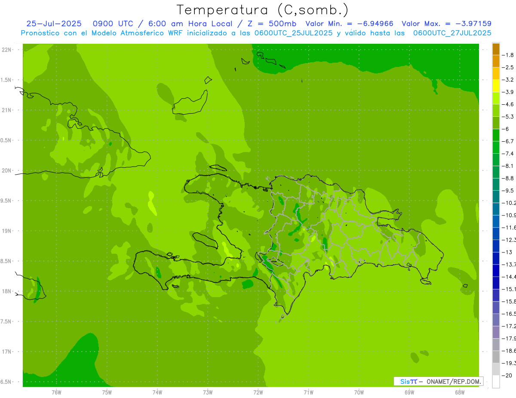The height and width of the screenshot is (398, 516).
Task: Click the "-13" color scale value
Action: (x=507, y=252)
